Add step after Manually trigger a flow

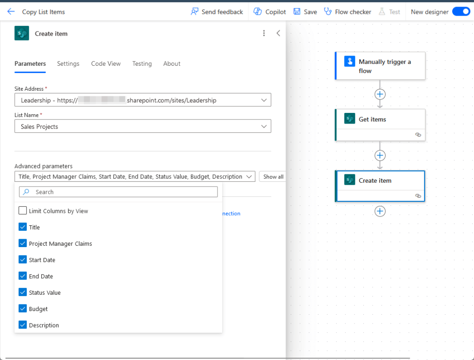pos(380,94)
